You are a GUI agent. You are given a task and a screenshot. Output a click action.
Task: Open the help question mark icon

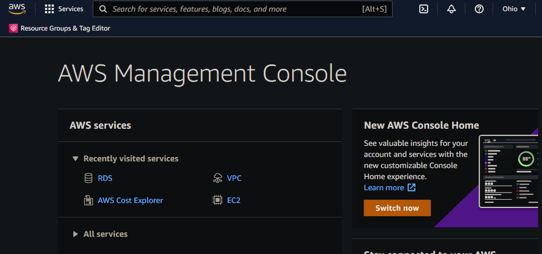tap(479, 9)
